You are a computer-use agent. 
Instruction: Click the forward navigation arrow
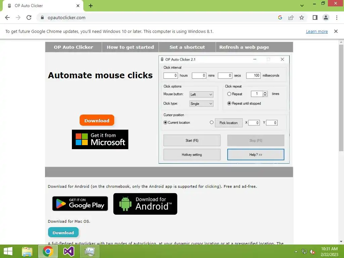[x=18, y=17]
